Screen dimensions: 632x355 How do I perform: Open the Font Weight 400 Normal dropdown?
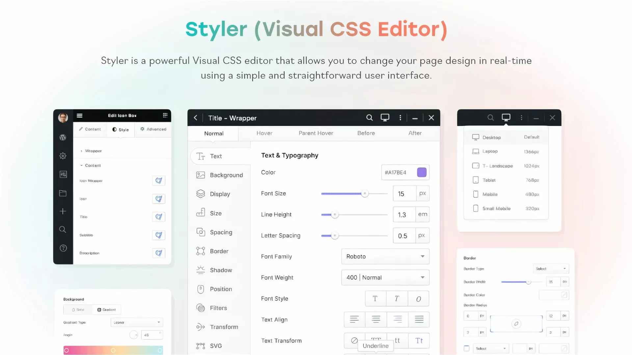point(385,277)
